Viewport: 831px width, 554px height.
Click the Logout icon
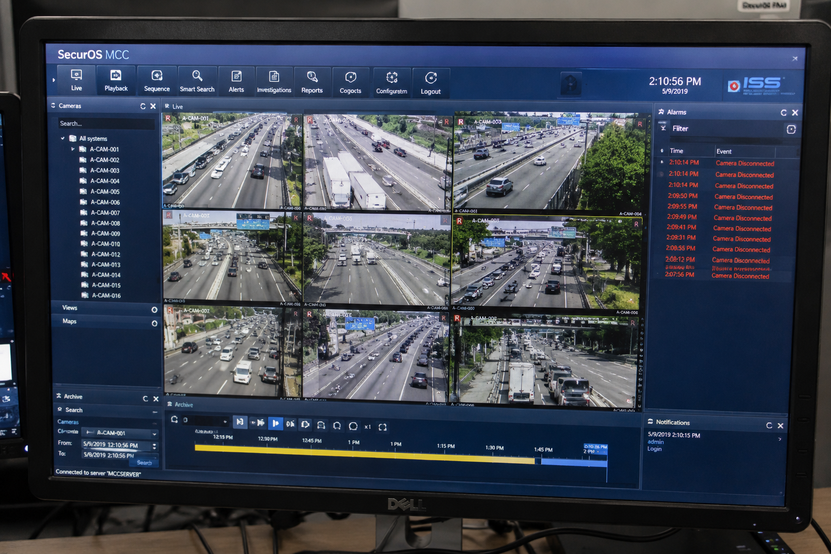431,84
